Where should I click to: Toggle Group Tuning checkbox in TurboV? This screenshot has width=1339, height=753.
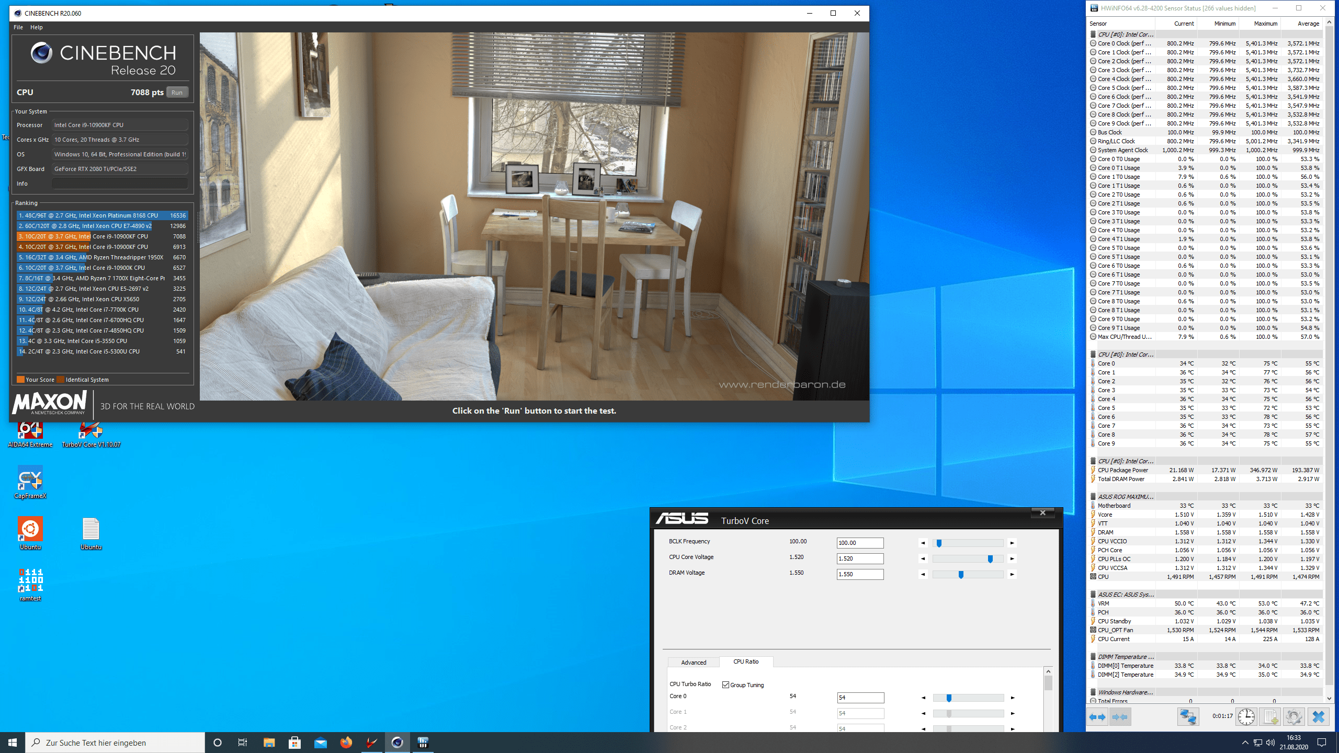725,685
